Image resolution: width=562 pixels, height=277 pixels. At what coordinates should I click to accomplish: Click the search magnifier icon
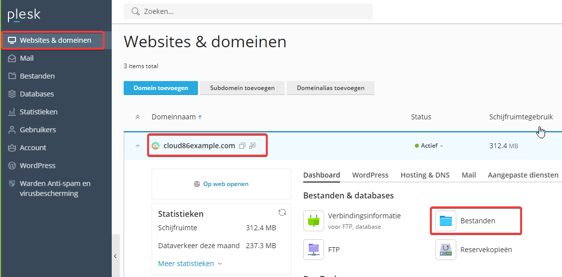click(x=135, y=11)
